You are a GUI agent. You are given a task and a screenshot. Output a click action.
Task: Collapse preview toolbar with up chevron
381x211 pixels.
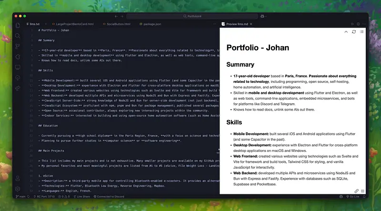(346, 32)
